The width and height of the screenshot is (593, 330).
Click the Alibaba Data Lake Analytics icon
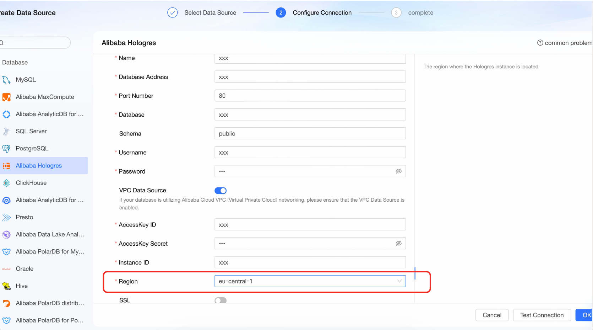6,234
